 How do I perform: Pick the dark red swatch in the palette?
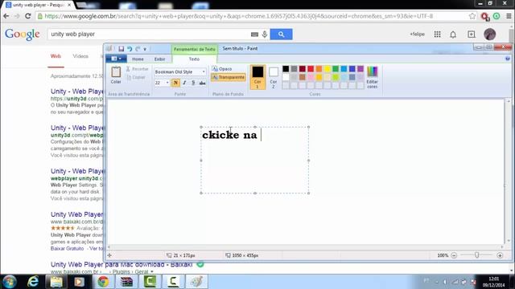pos(303,68)
